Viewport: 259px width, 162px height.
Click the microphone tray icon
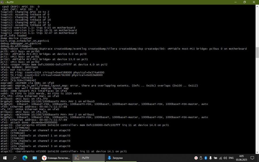click(211, 158)
